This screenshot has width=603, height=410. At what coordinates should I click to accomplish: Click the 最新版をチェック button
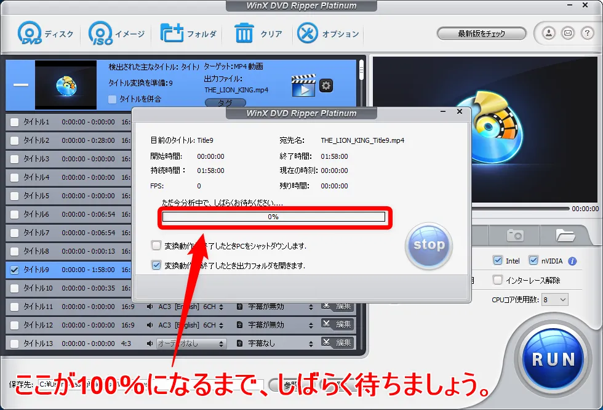coord(481,33)
